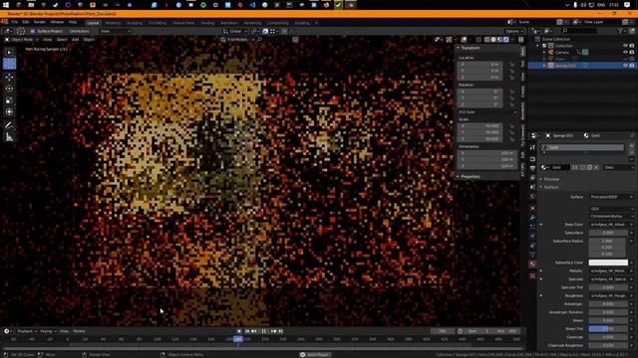Open the Texture properties tab
This screenshot has height=358, width=638.
pos(532,275)
